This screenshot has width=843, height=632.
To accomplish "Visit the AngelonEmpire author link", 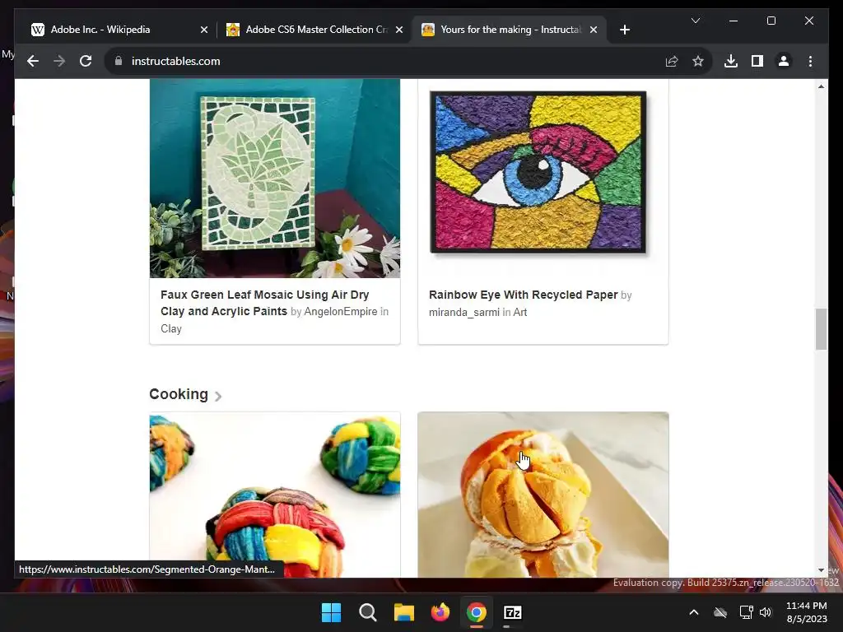I will tap(340, 312).
